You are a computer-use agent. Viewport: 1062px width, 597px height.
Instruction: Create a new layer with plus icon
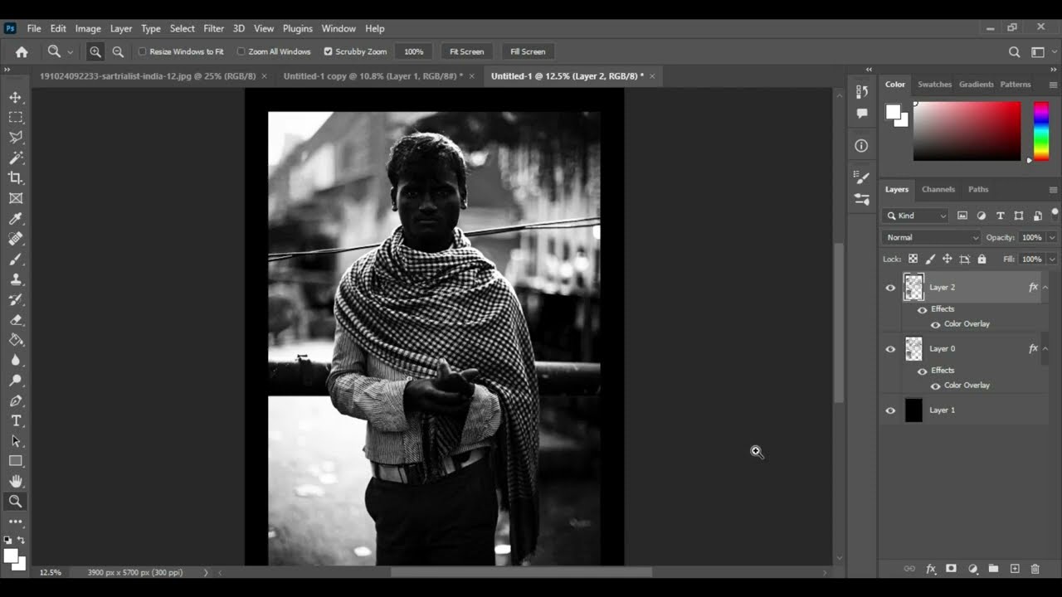click(x=1015, y=569)
